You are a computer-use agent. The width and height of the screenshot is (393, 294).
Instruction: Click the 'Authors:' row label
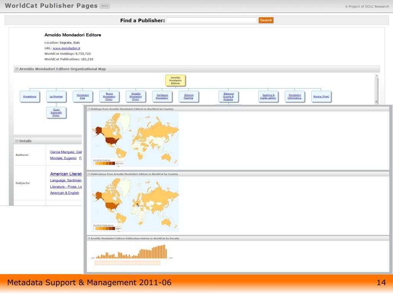point(22,155)
